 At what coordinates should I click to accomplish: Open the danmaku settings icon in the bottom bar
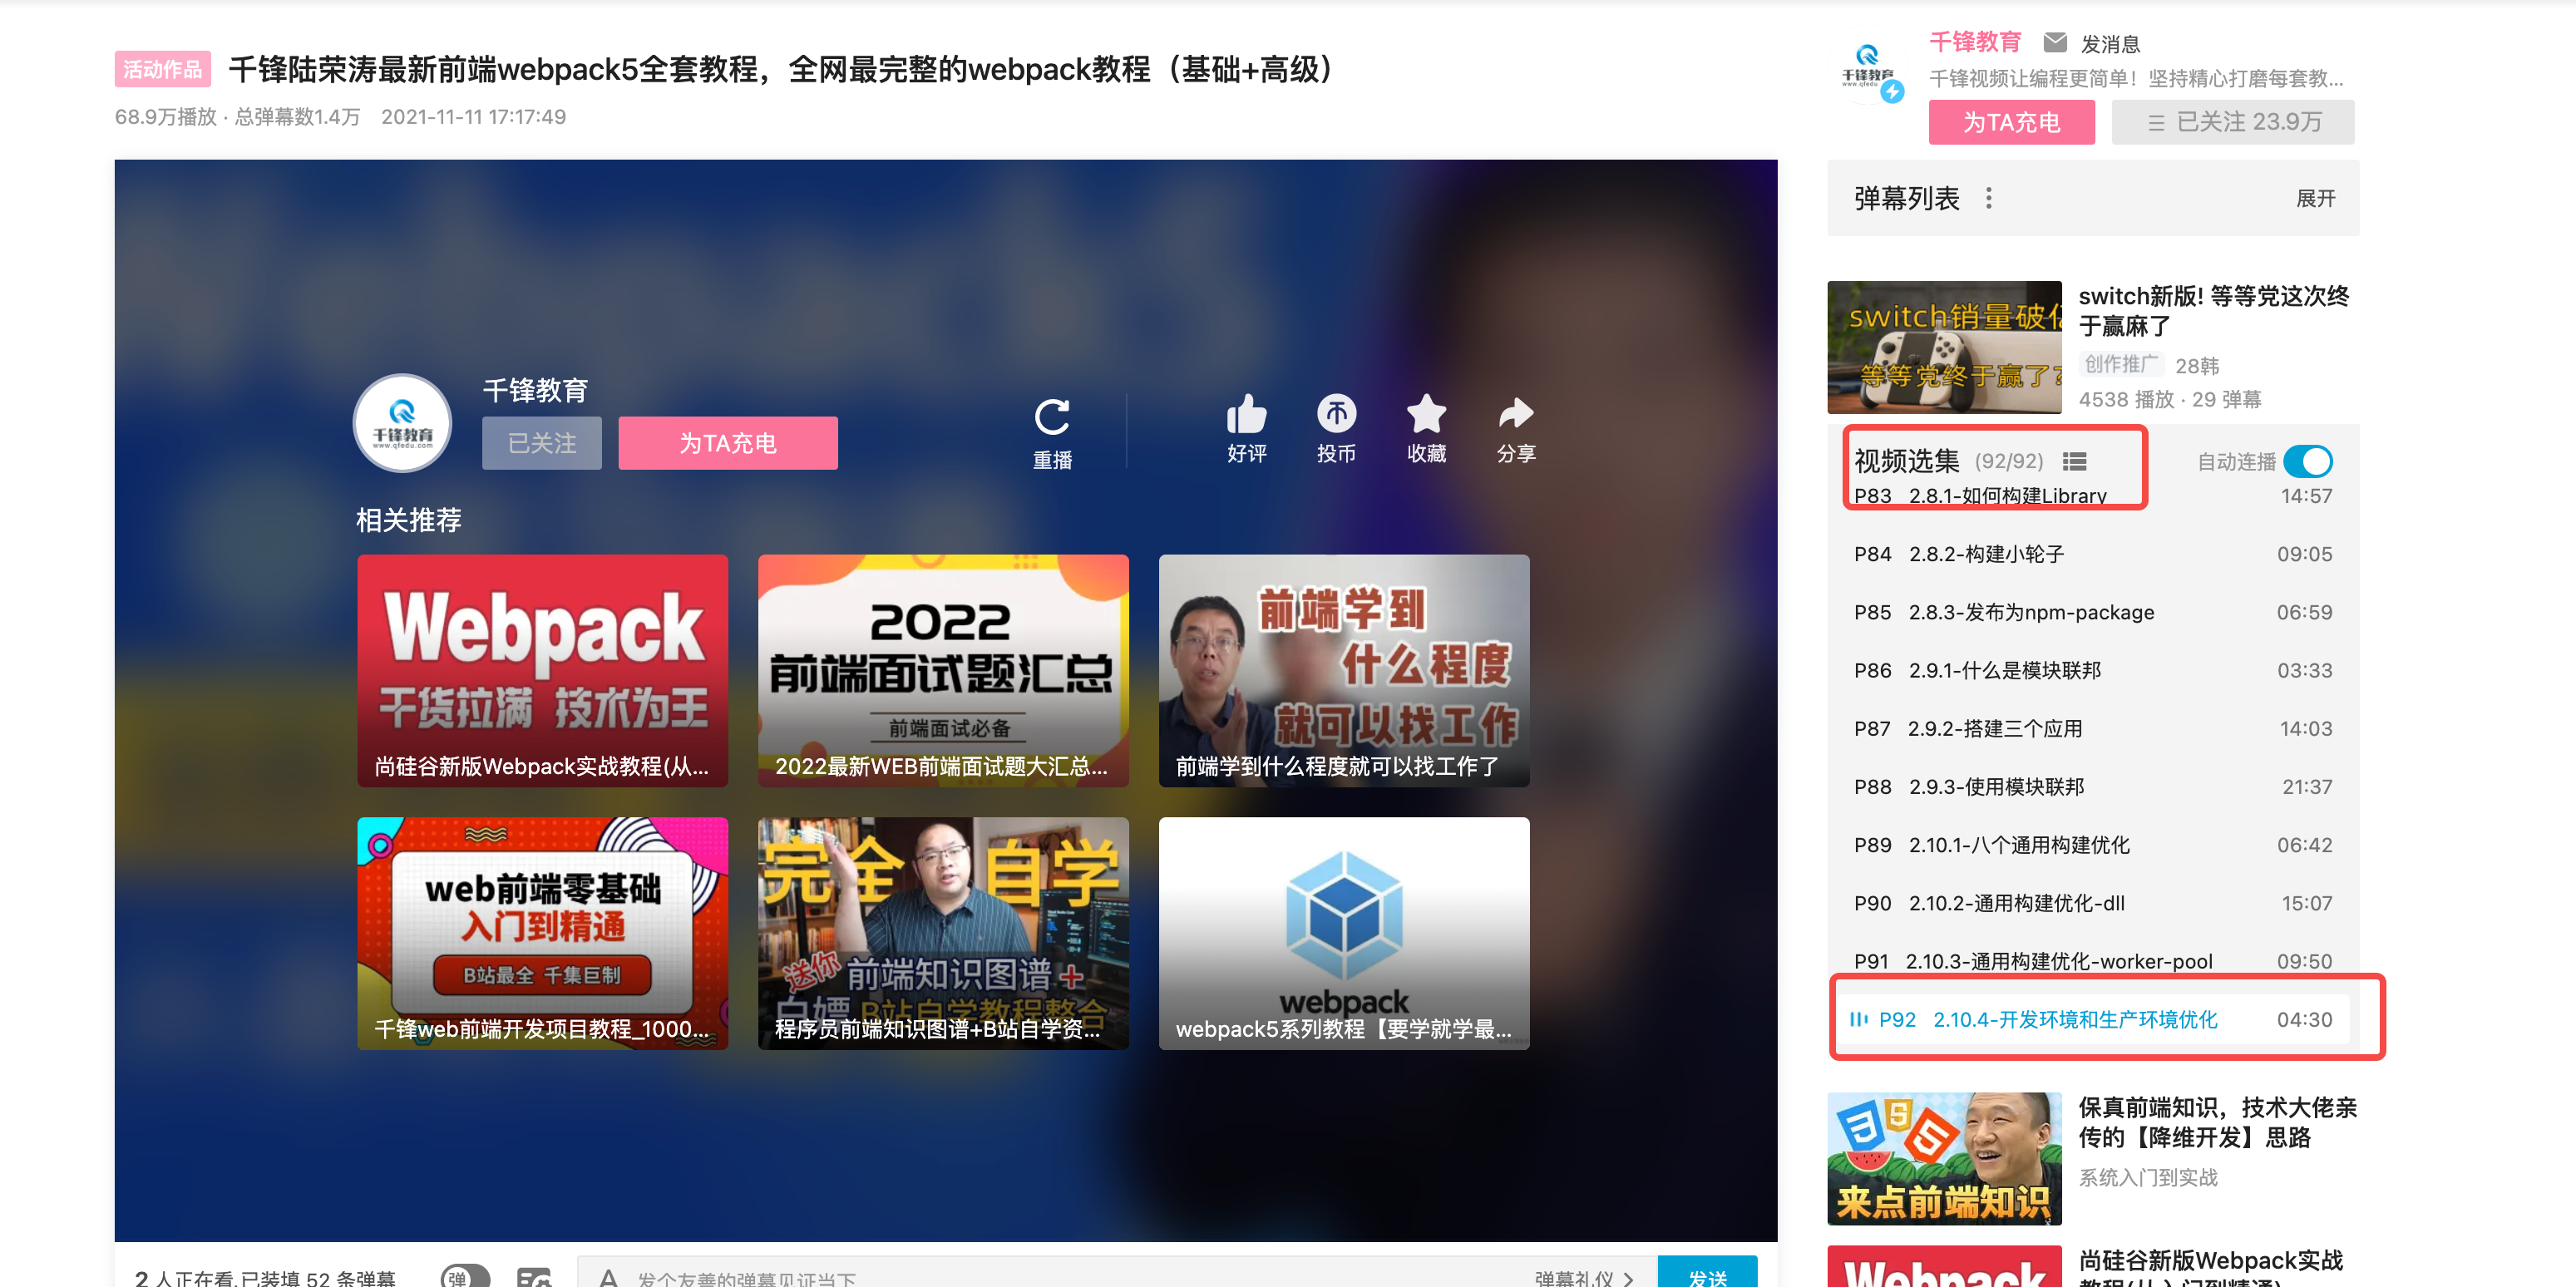tap(534, 1277)
